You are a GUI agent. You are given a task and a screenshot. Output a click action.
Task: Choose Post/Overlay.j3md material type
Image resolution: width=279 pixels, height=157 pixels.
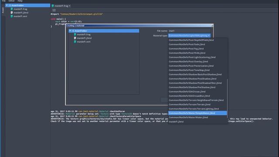(x=197, y=61)
